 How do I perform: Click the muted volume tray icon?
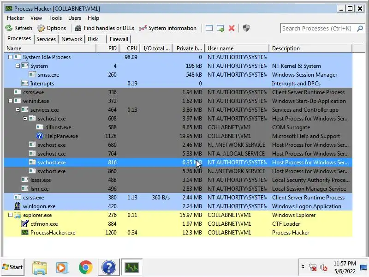324,267
